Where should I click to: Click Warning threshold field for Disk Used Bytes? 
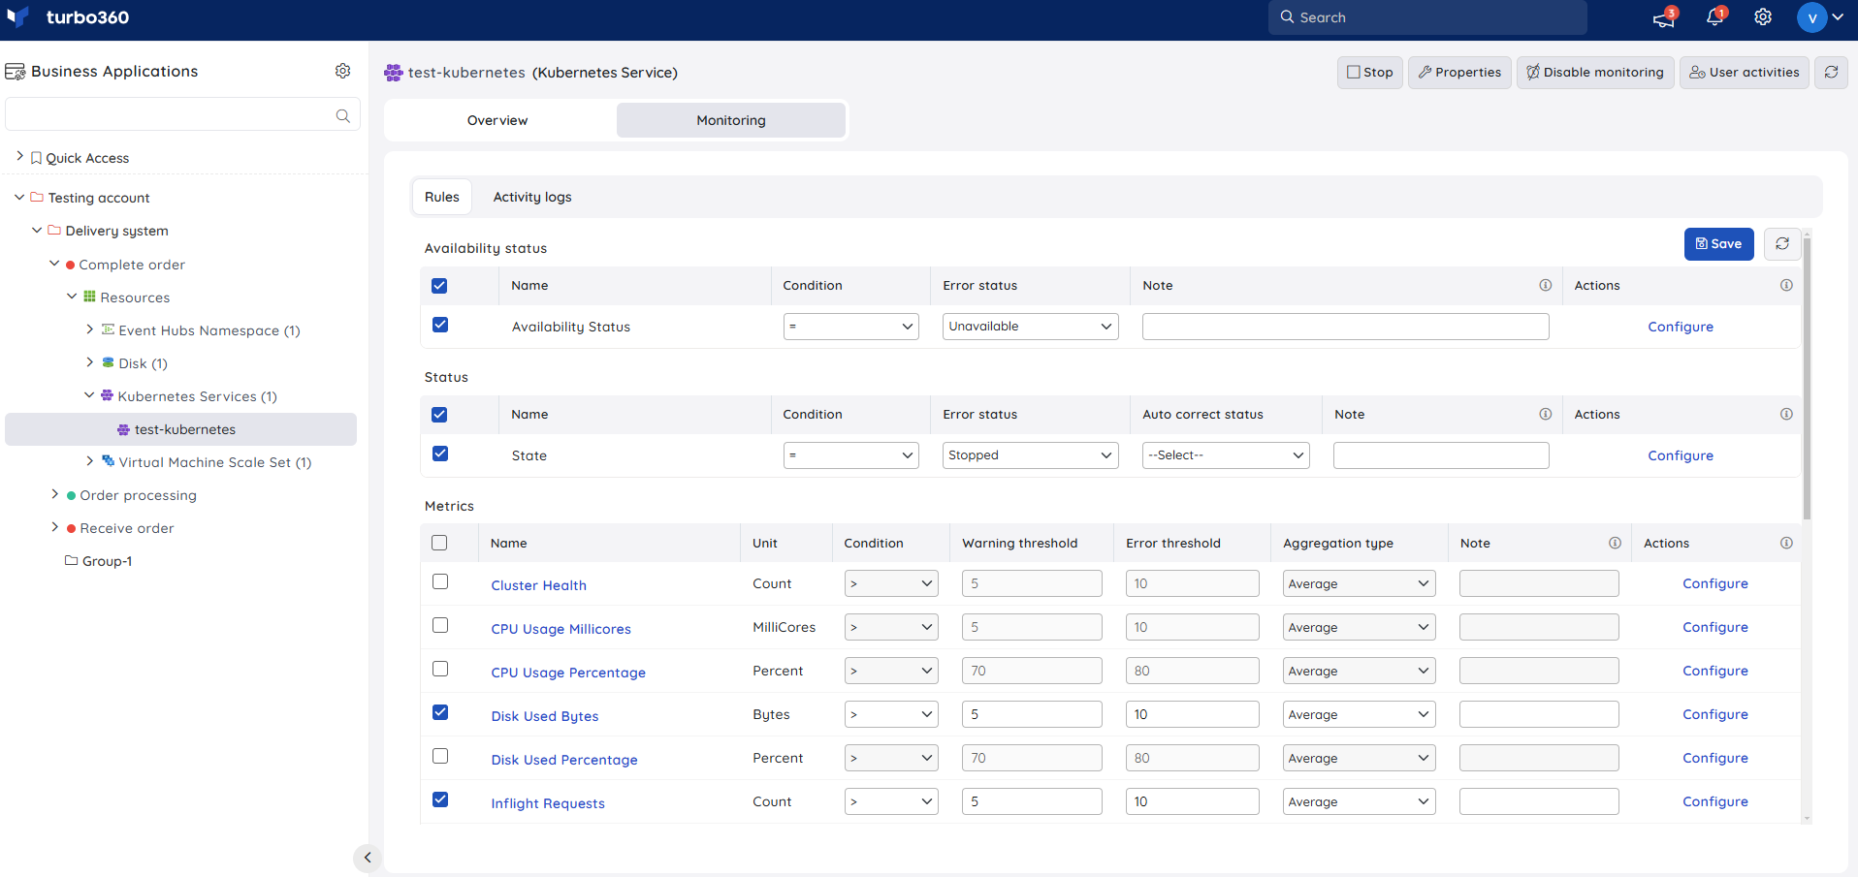pos(1032,714)
